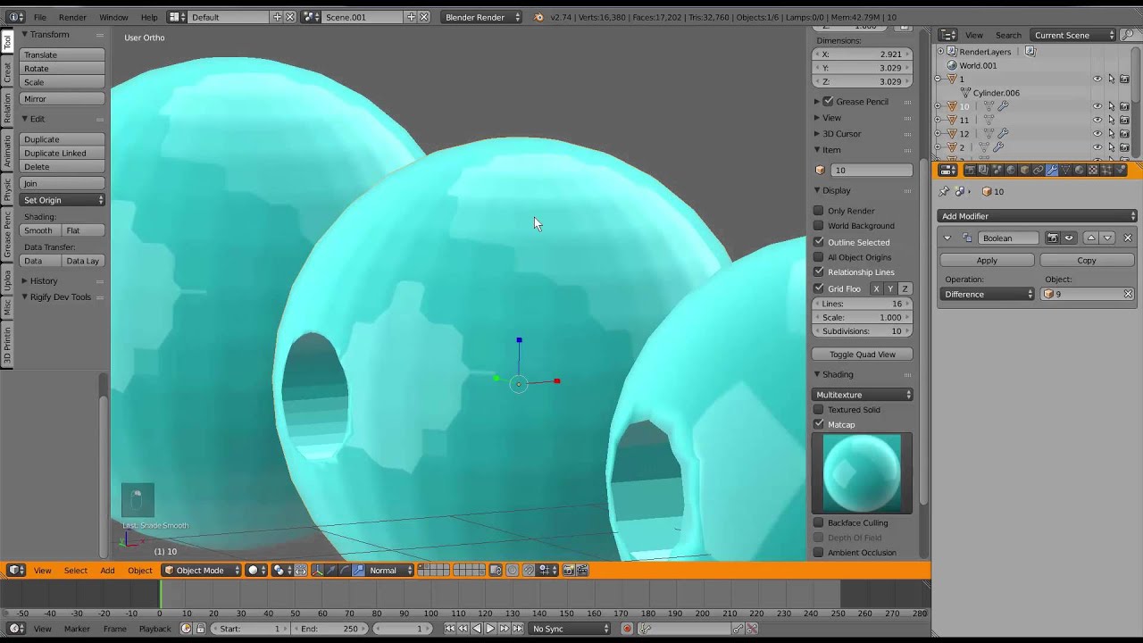
Task: Open Current Scene outliner dropdown
Action: pos(1072,35)
